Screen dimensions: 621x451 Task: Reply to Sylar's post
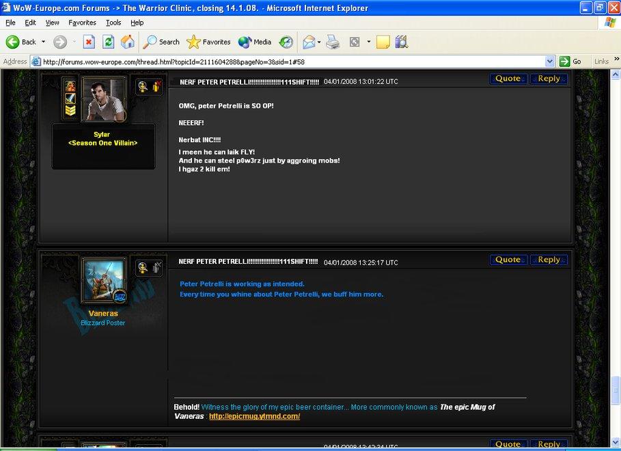[x=549, y=79]
